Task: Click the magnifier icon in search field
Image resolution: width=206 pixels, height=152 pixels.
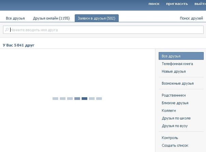Action: (6, 30)
